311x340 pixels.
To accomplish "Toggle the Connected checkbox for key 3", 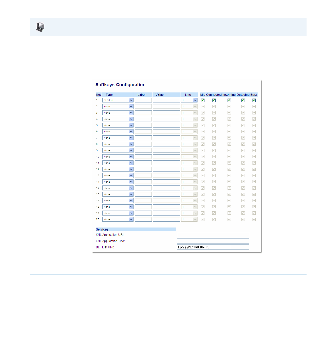I will coord(214,113).
